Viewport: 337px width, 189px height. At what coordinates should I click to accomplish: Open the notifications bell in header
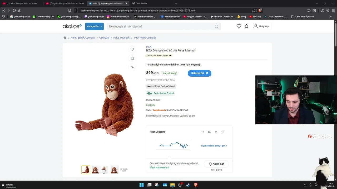tap(246, 26)
